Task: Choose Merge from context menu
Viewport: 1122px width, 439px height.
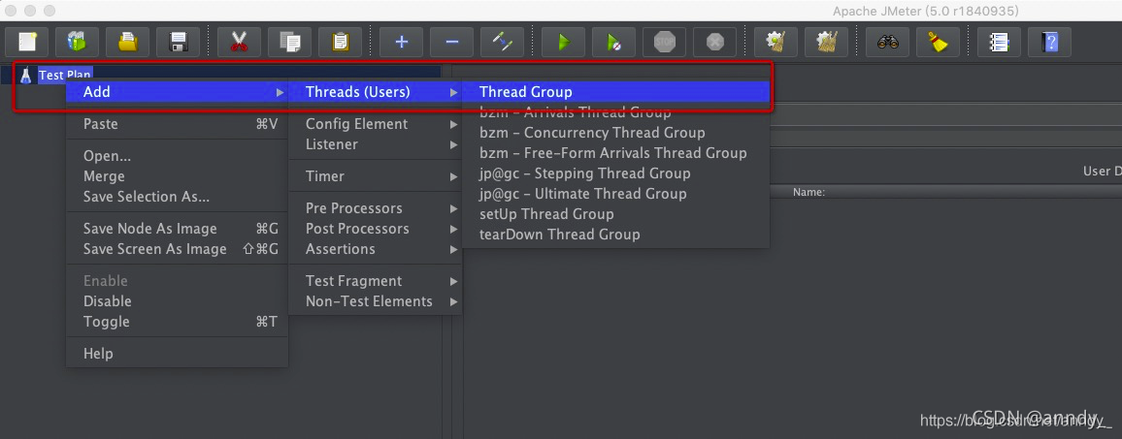Action: [x=177, y=175]
